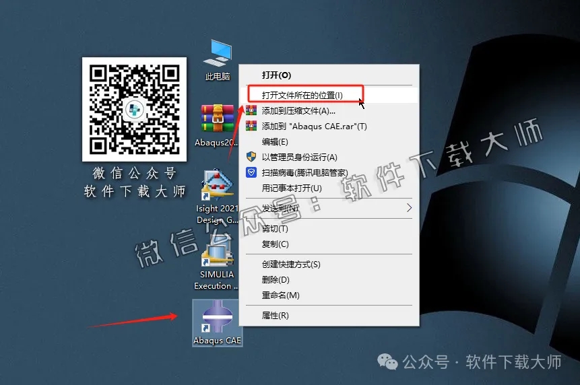Click the QR code image on desktop

point(134,109)
